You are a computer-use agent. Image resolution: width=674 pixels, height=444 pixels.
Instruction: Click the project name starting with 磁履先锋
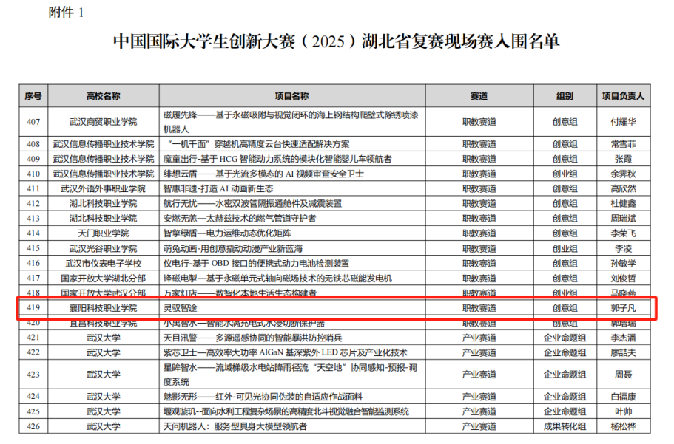[291, 122]
